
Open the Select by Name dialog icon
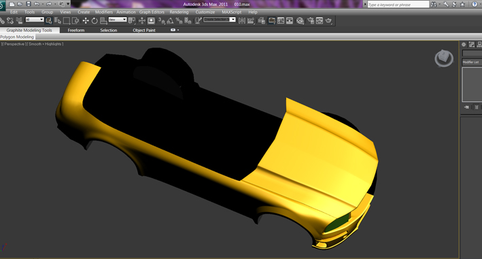58,20
